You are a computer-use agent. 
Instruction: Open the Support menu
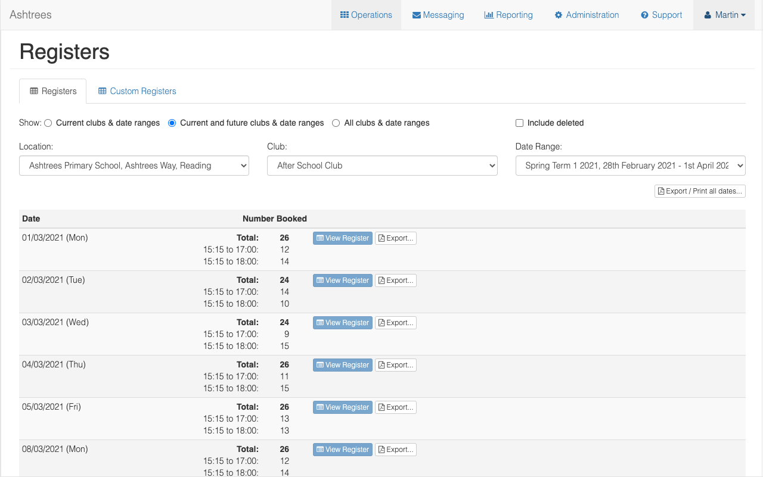(x=662, y=15)
